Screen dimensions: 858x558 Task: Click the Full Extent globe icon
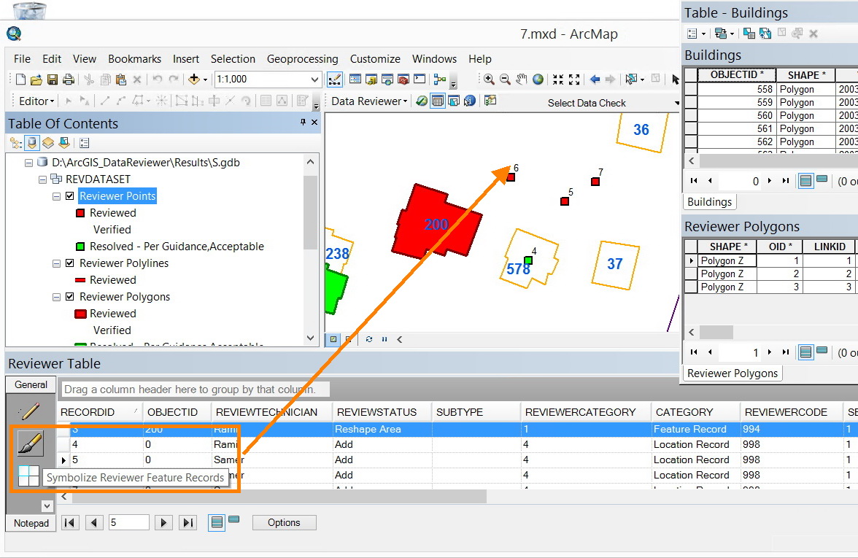pyautogui.click(x=538, y=80)
